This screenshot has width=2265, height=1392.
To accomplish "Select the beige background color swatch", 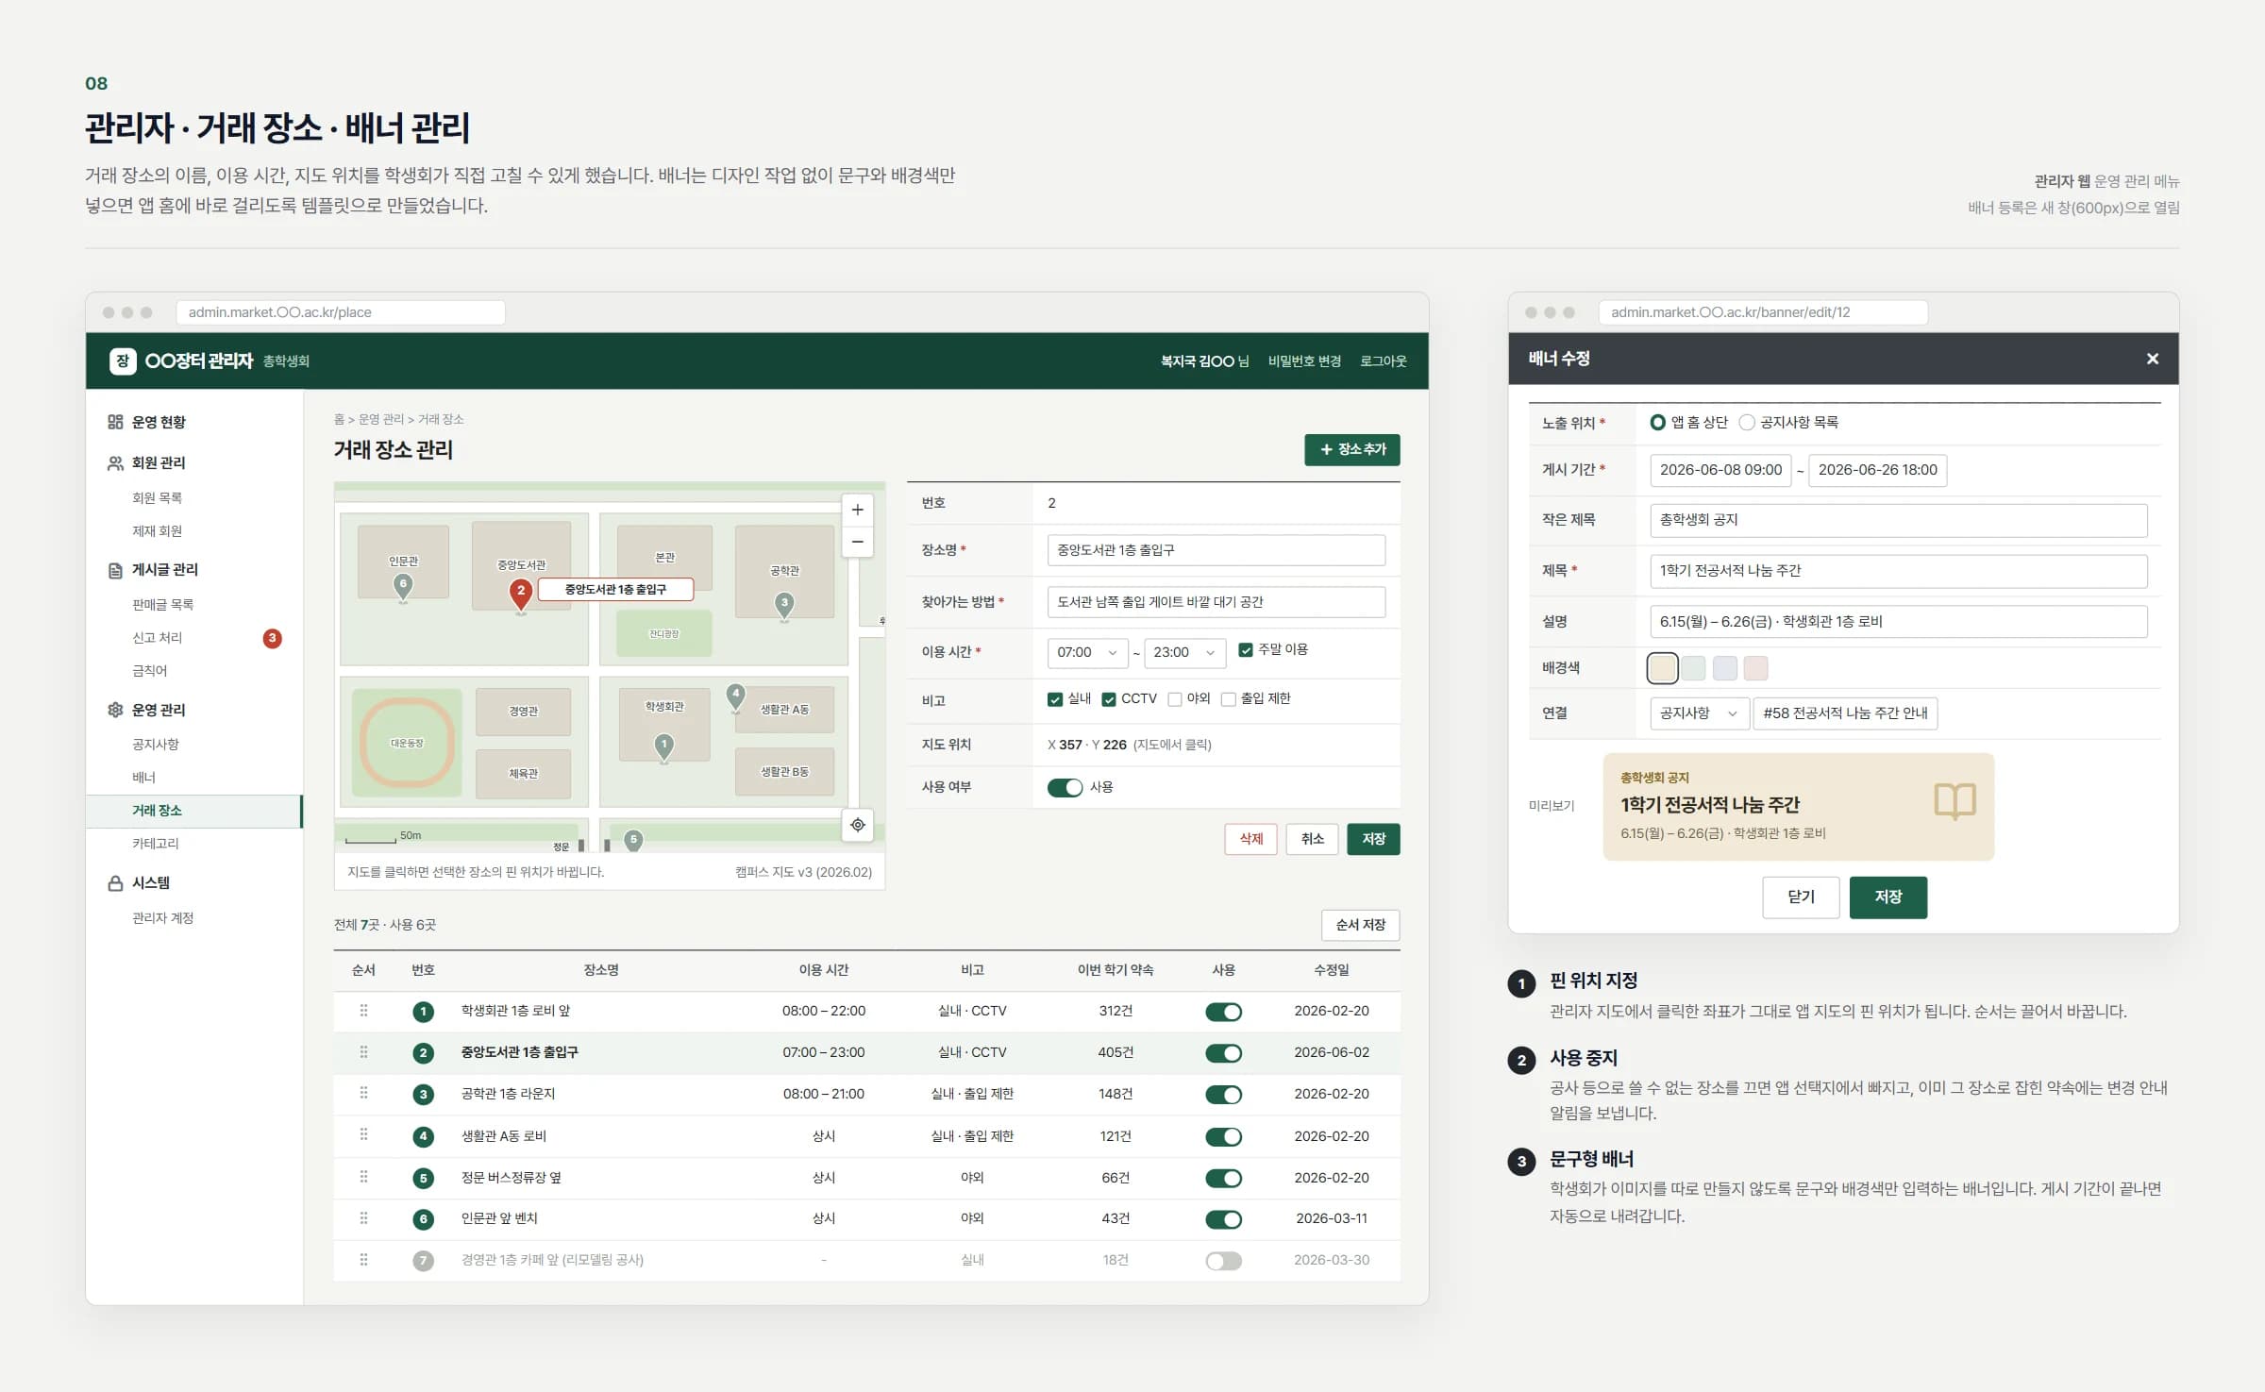I will tap(1662, 668).
